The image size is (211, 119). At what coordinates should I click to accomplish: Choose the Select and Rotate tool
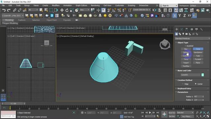[67, 10]
